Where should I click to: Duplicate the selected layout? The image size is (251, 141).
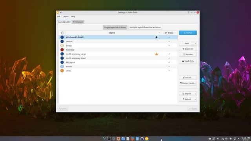pos(188,49)
